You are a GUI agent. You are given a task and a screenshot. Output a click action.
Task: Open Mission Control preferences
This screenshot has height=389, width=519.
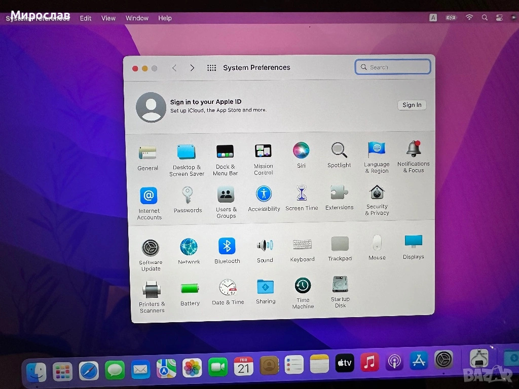pos(263,151)
